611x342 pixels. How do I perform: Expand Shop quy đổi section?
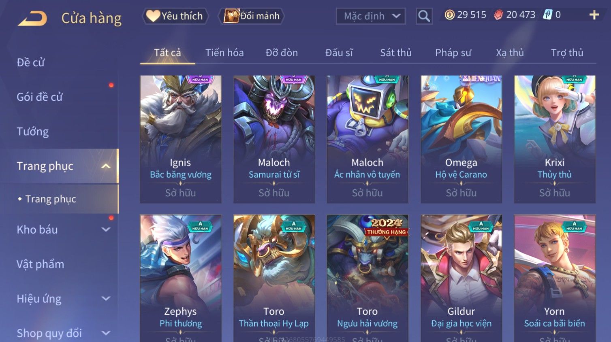click(x=106, y=333)
